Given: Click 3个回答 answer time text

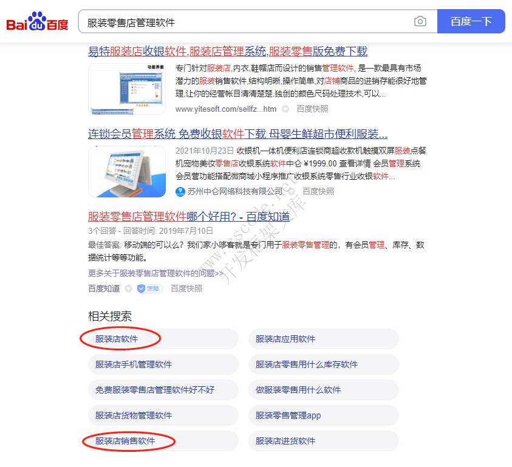Looking at the screenshot, I should click(150, 231).
